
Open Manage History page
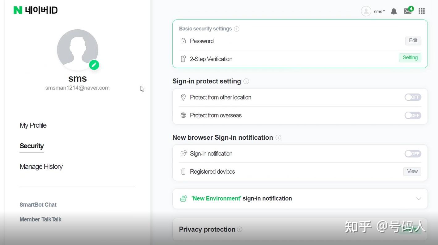pos(41,167)
